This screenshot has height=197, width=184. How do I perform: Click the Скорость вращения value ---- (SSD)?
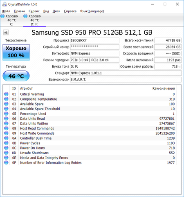(168, 53)
